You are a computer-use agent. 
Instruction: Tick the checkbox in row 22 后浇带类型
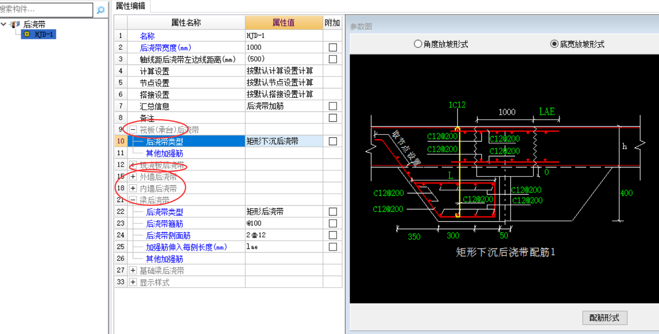(x=333, y=212)
